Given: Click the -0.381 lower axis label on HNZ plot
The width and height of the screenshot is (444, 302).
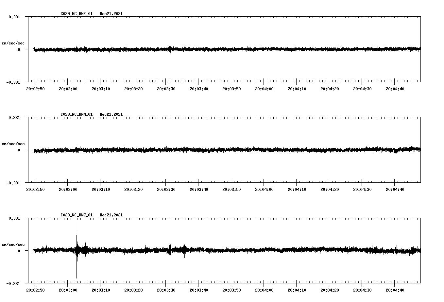Looking at the screenshot, I should (x=13, y=284).
